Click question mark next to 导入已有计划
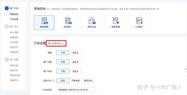 click(63, 44)
